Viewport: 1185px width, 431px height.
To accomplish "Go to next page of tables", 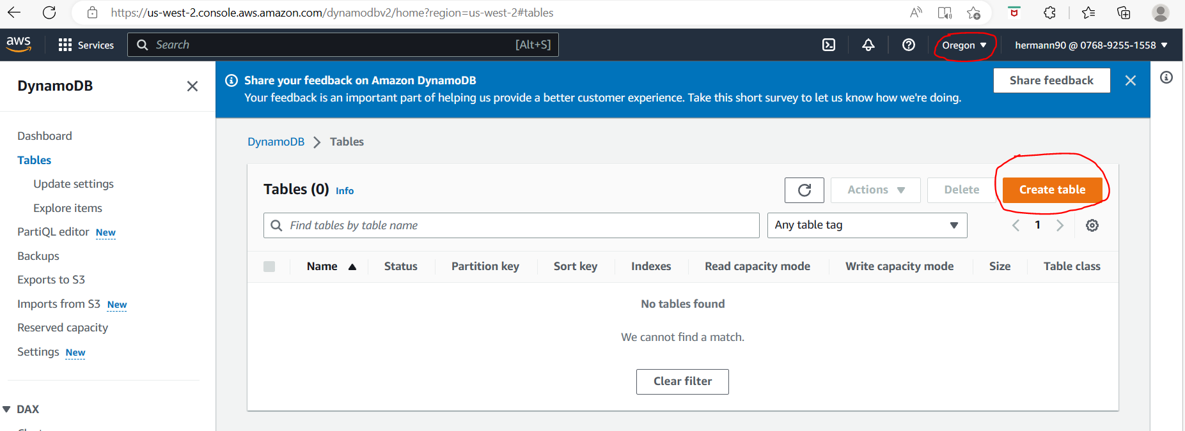I will [1060, 225].
